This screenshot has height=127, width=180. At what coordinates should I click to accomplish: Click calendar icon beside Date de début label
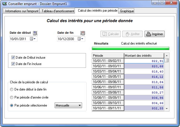point(35,33)
